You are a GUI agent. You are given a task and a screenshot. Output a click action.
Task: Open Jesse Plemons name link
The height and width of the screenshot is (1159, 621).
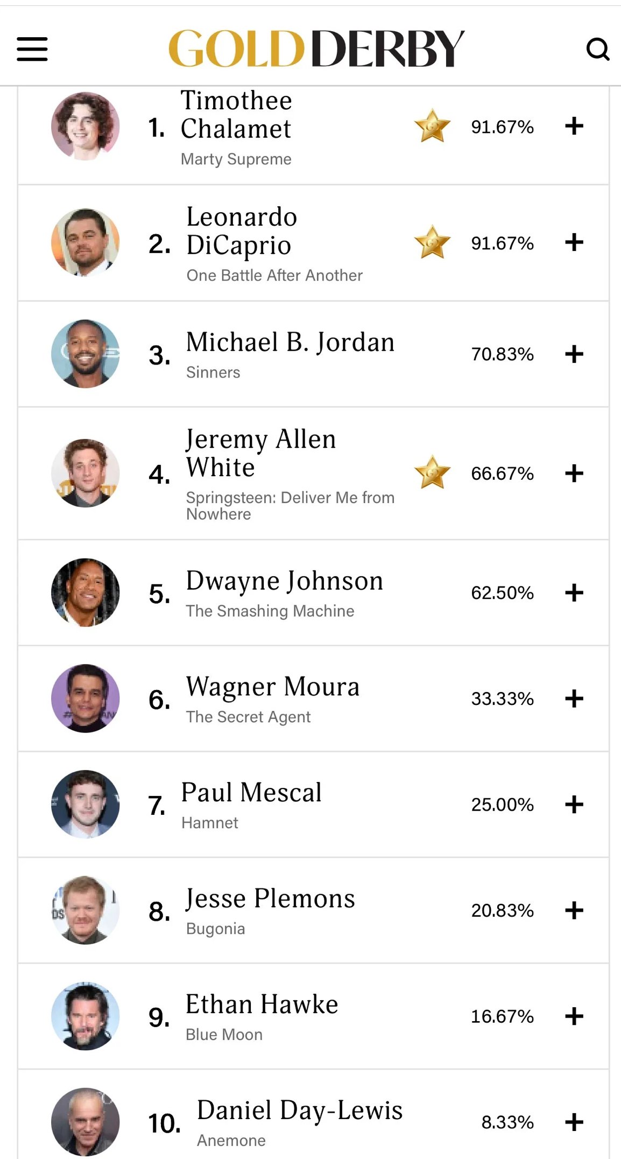tap(270, 898)
